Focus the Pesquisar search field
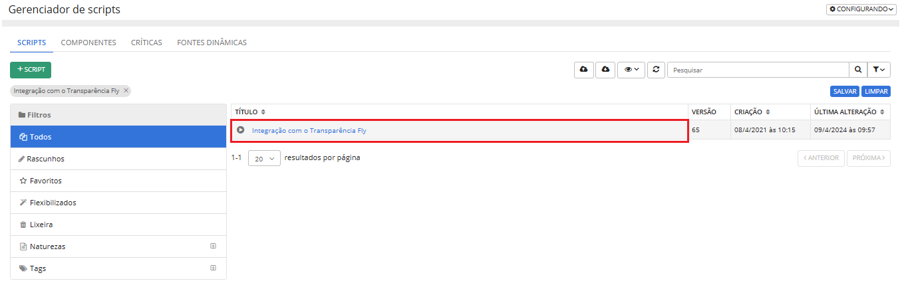Image resolution: width=902 pixels, height=283 pixels. click(x=757, y=70)
